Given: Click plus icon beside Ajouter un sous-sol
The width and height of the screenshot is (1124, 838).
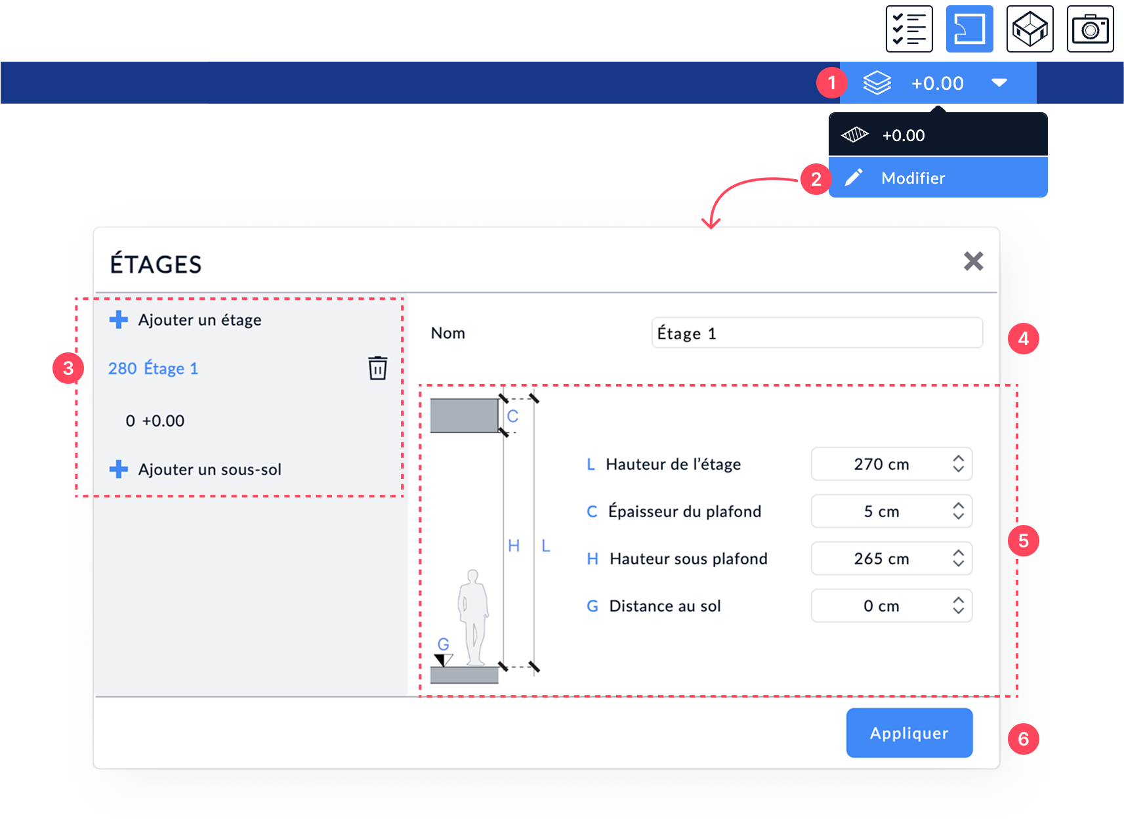Looking at the screenshot, I should coord(119,469).
